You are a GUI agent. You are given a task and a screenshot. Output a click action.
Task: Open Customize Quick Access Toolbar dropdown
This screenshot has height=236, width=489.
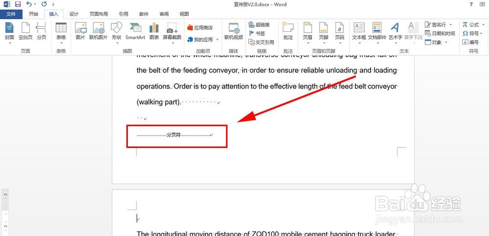[x=53, y=4]
